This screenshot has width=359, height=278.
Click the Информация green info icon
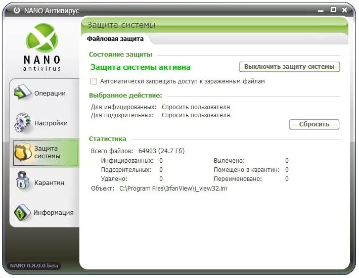point(22,212)
